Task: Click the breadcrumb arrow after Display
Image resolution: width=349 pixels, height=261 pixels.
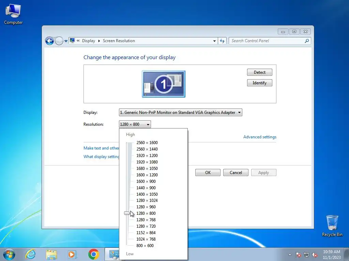Action: coord(99,41)
